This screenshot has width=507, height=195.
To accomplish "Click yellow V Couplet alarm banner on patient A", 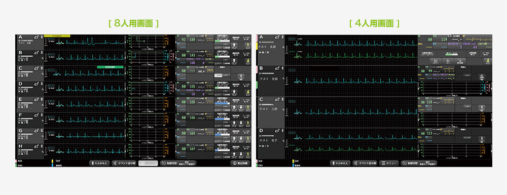I will [57, 36].
